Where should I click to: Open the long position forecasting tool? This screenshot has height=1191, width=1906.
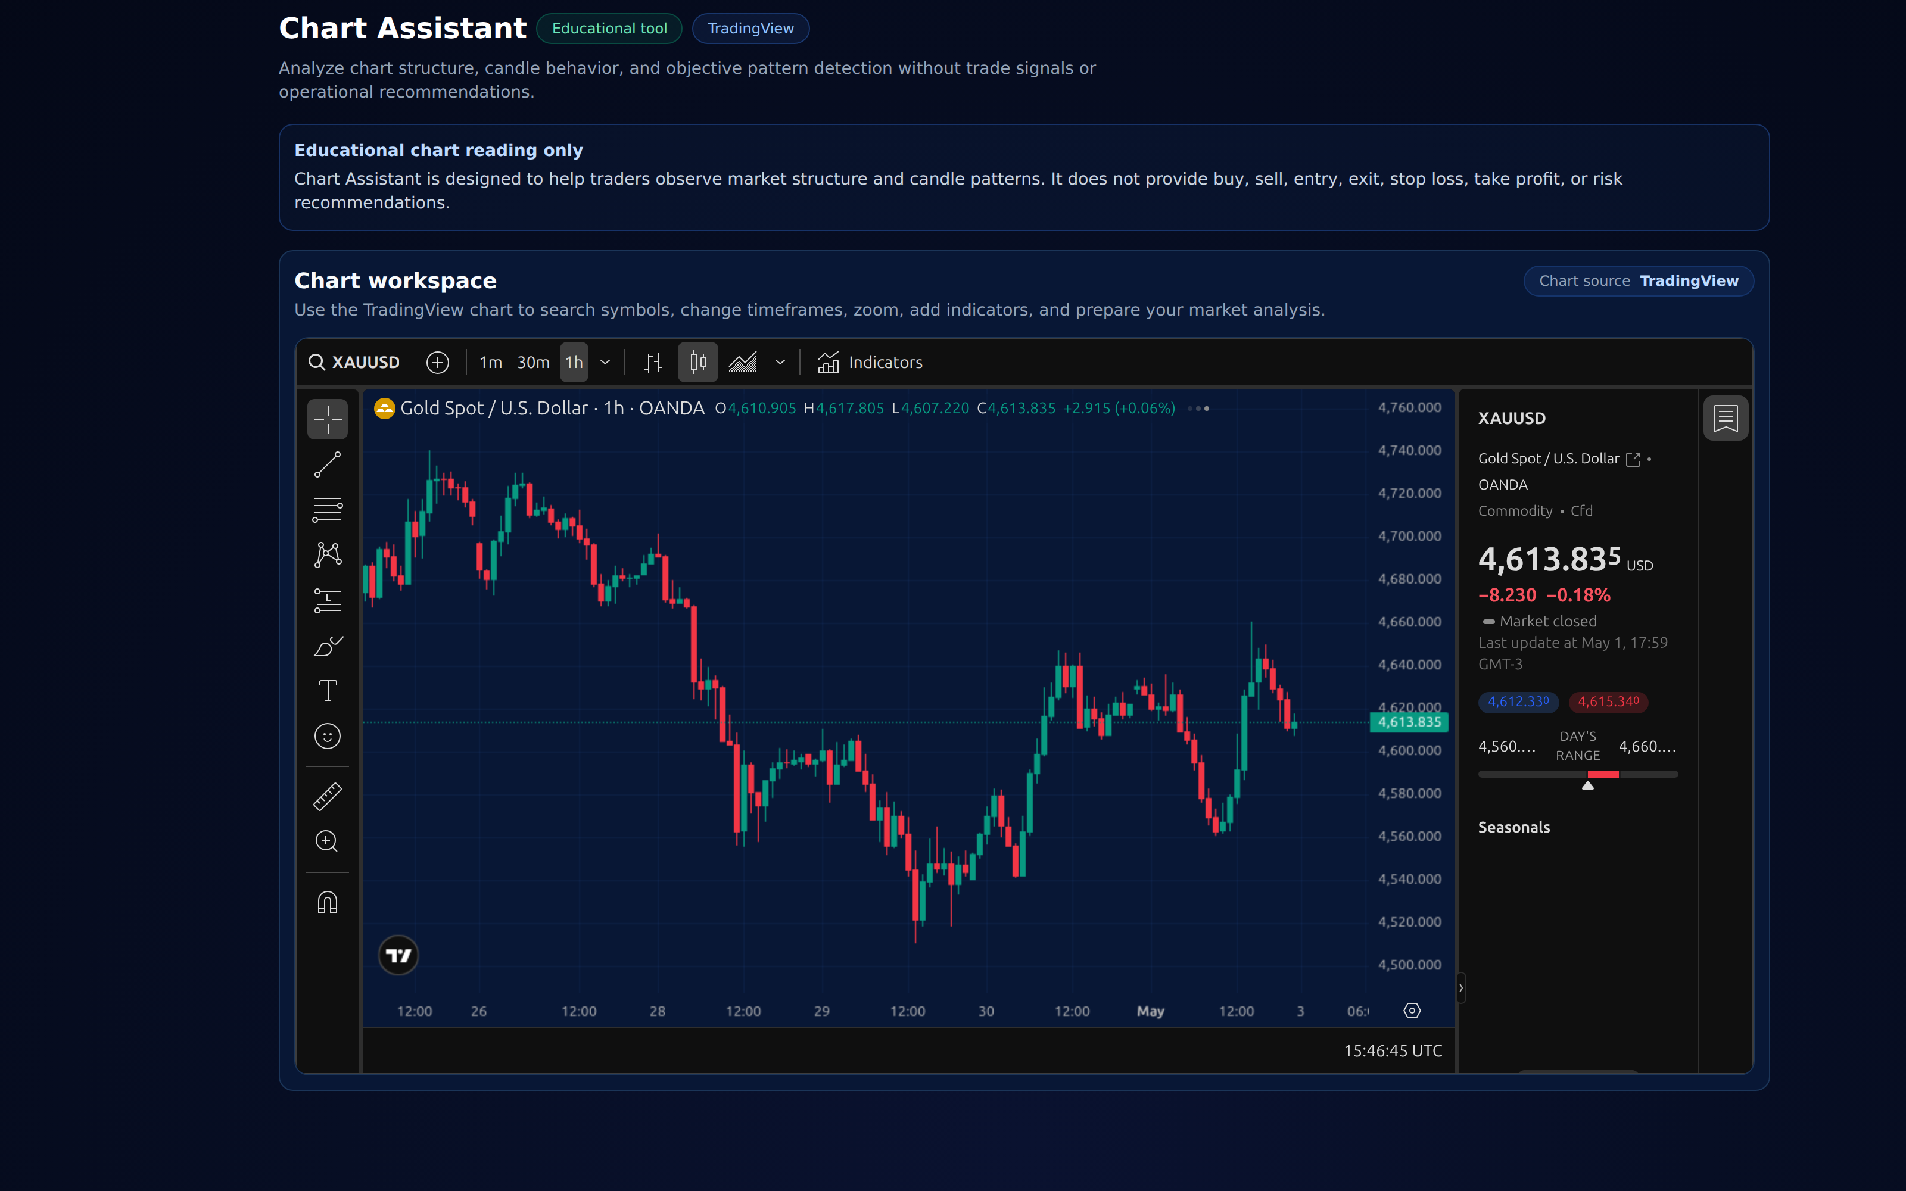(x=327, y=601)
